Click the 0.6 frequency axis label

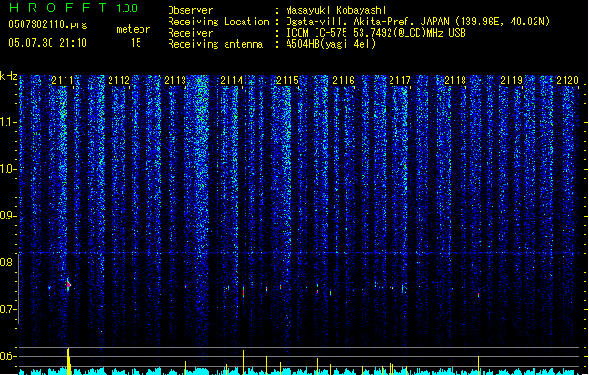pyautogui.click(x=8, y=356)
